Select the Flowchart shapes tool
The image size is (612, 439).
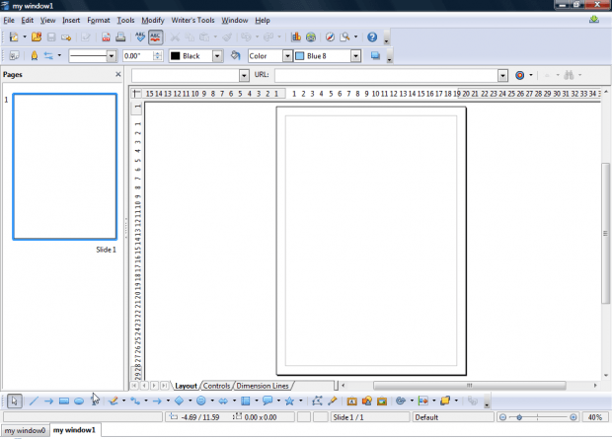246,401
